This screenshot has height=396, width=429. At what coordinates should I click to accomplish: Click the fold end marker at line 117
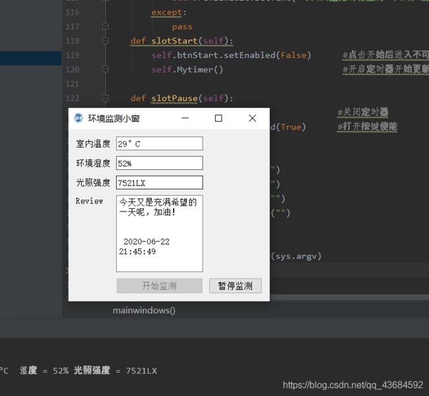pyautogui.click(x=106, y=26)
